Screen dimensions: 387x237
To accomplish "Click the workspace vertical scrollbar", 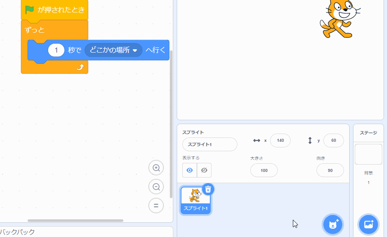I will point(171,124).
